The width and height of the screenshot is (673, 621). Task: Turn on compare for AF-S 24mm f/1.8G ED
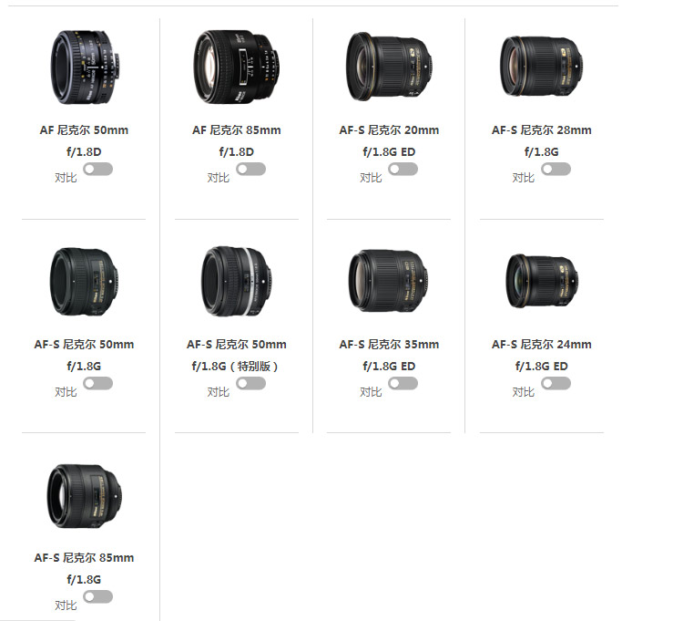[556, 383]
